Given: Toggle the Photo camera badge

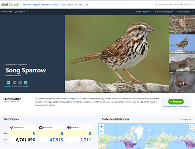Looking at the screenshot, I should [x=14, y=83].
